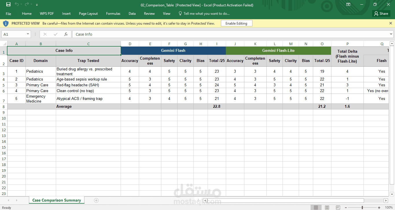Share the workbook

pyautogui.click(x=381, y=14)
